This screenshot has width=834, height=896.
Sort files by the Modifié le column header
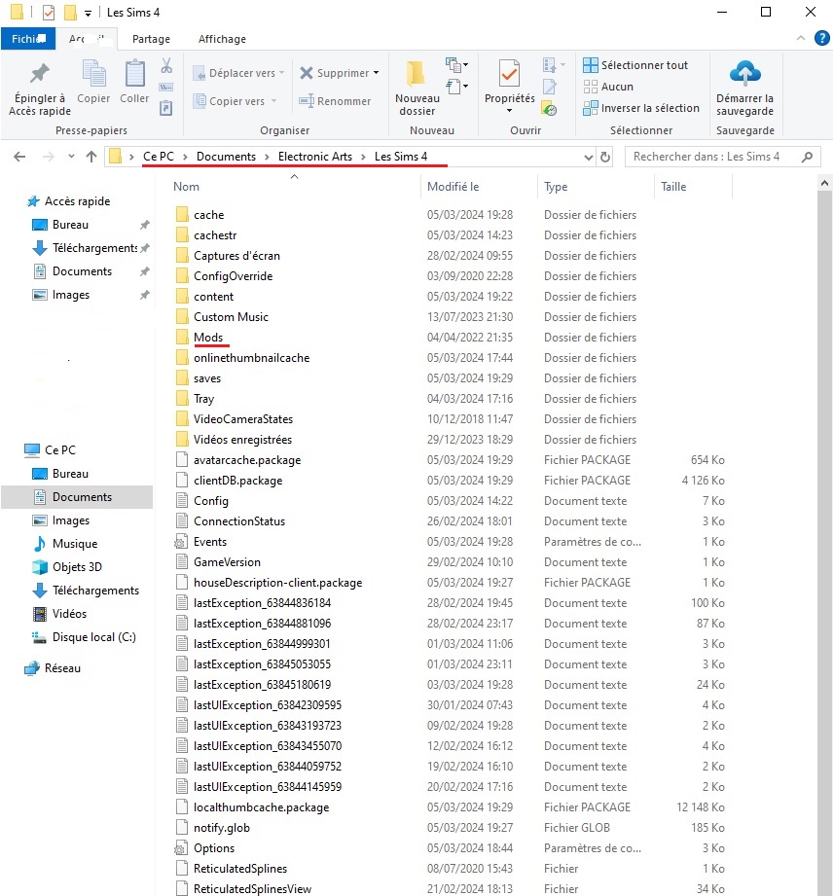[453, 187]
